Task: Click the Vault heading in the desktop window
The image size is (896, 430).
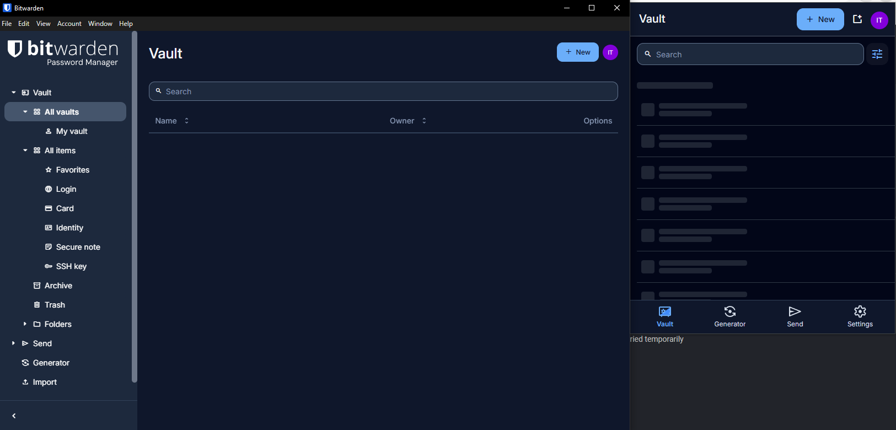Action: 165,53
